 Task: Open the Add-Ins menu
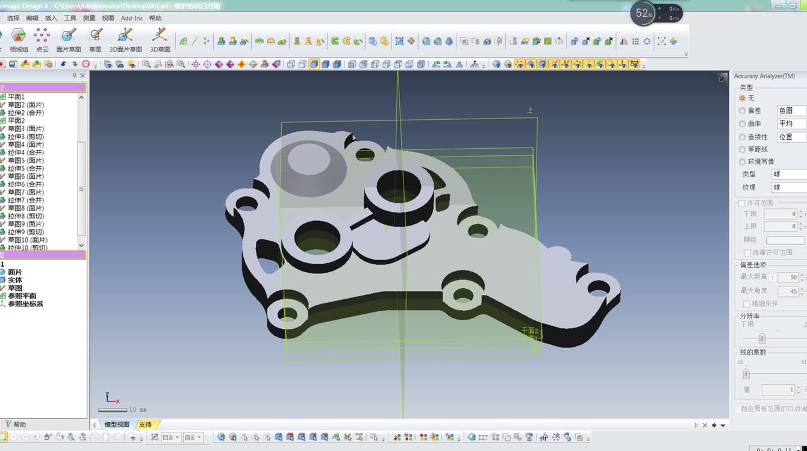132,18
